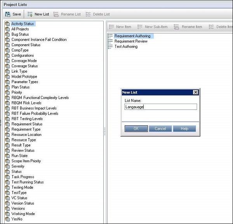Image resolution: width=233 pixels, height=224 pixels.
Task: Select the Scope Item Priority list
Action: pyautogui.click(x=26, y=161)
